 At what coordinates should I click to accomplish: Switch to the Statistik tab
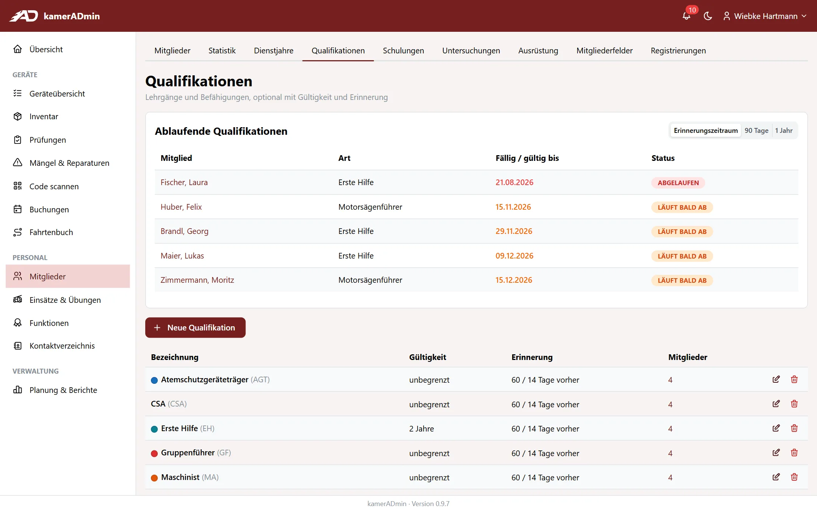point(222,51)
